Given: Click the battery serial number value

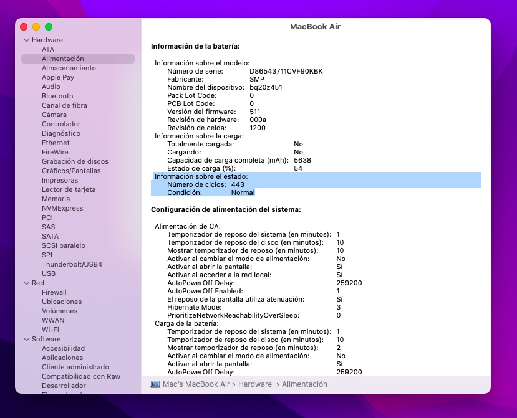Looking at the screenshot, I should pyautogui.click(x=286, y=71).
